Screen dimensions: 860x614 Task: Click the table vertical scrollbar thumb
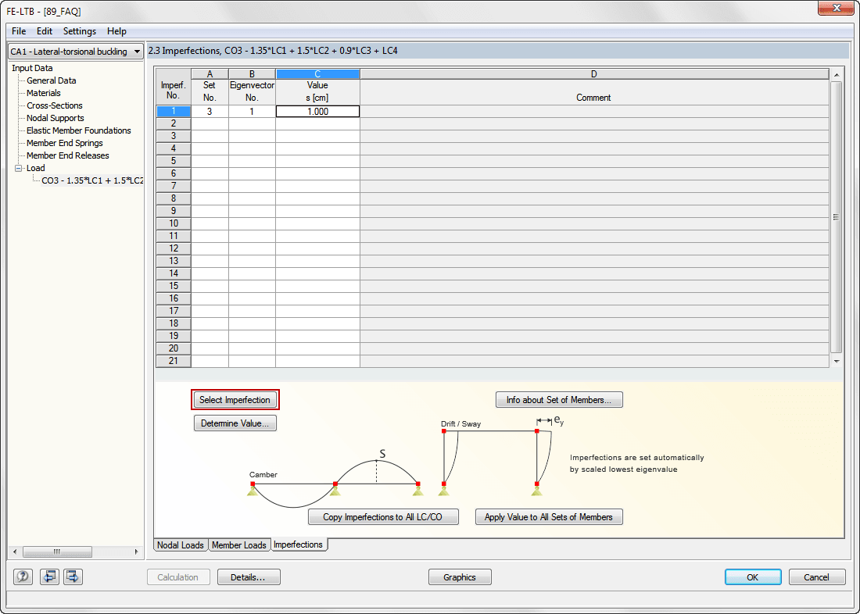pyautogui.click(x=837, y=217)
